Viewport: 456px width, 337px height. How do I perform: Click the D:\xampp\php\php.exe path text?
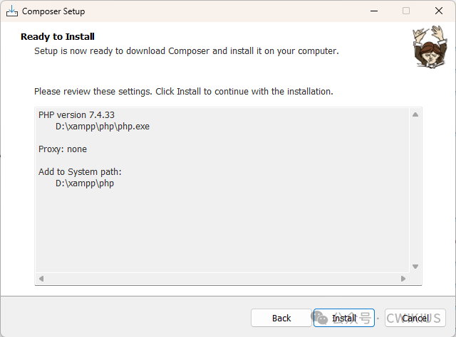pyautogui.click(x=103, y=126)
